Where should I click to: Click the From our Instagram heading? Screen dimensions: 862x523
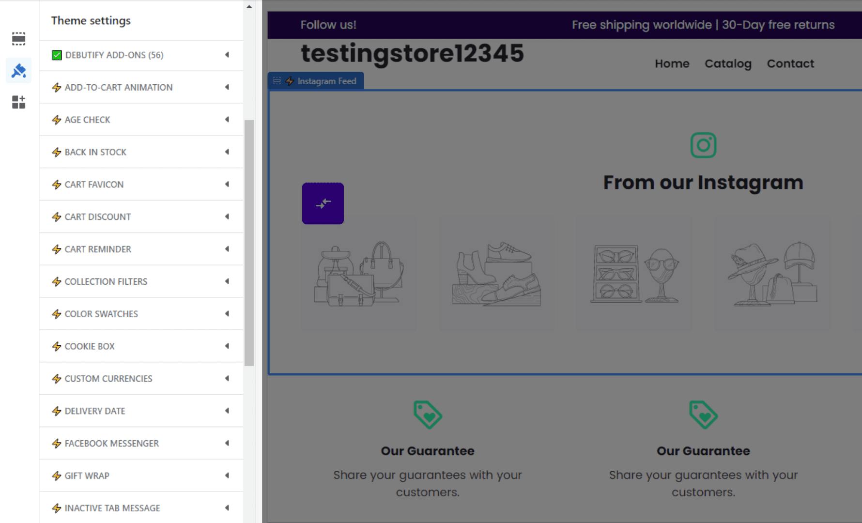point(703,183)
